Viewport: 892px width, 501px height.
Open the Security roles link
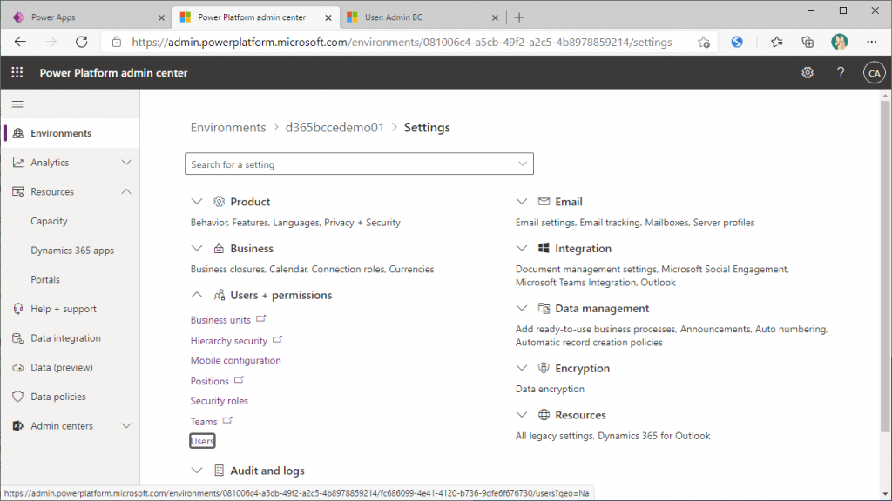click(x=219, y=401)
